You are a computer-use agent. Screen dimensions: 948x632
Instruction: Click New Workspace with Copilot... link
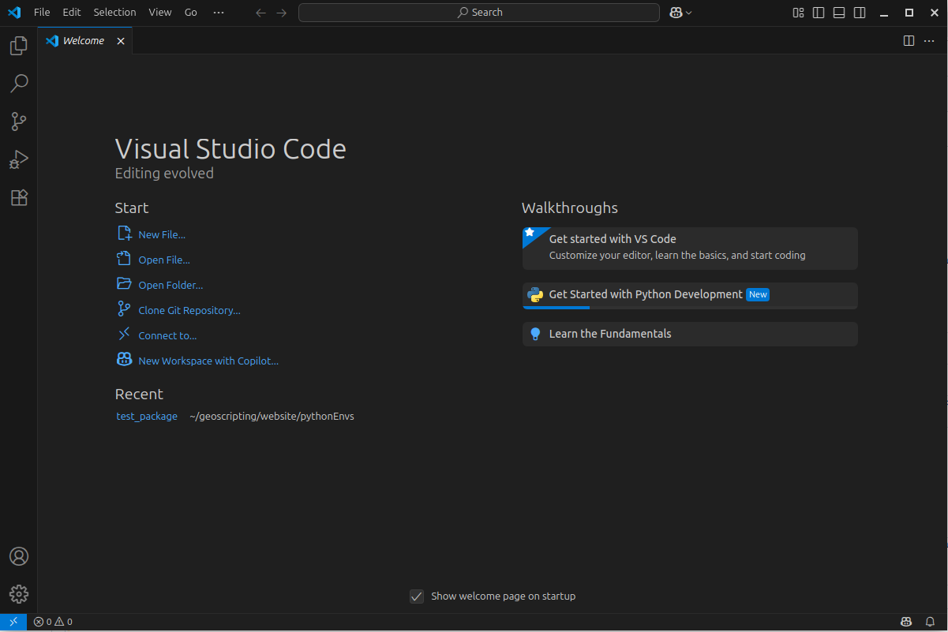tap(208, 361)
